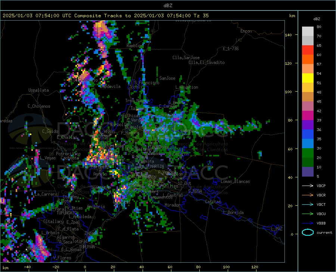Image resolution: width=336 pixels, height=272 pixels.
Task: Click the La_Carrera map label
Action: pyautogui.click(x=46, y=194)
